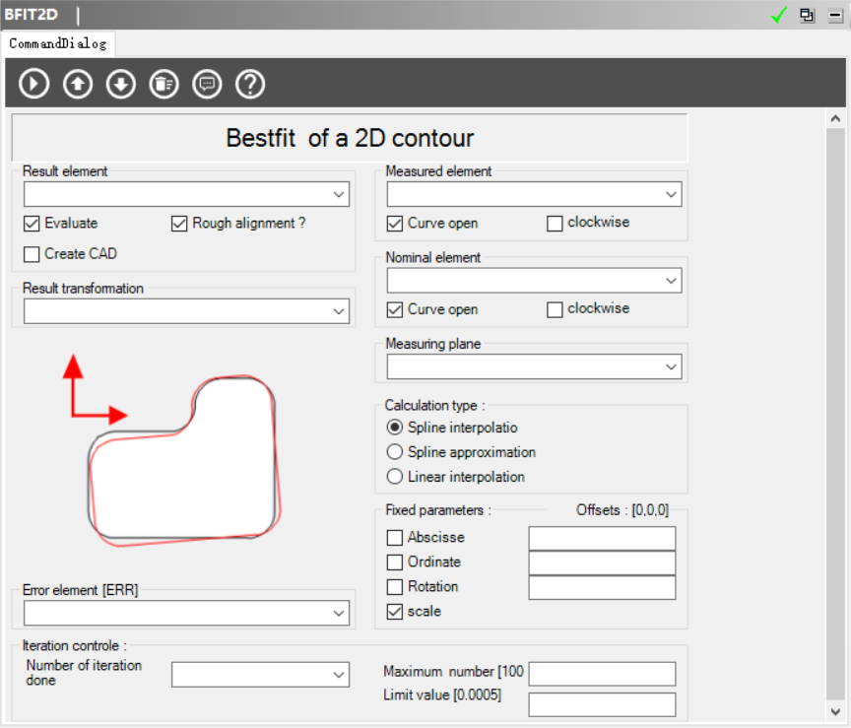This screenshot has width=851, height=728.
Task: Switch to the CommandDialog tab
Action: [x=58, y=43]
